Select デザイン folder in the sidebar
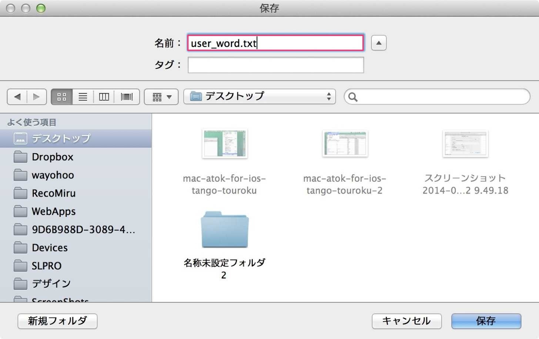 [x=76, y=283]
